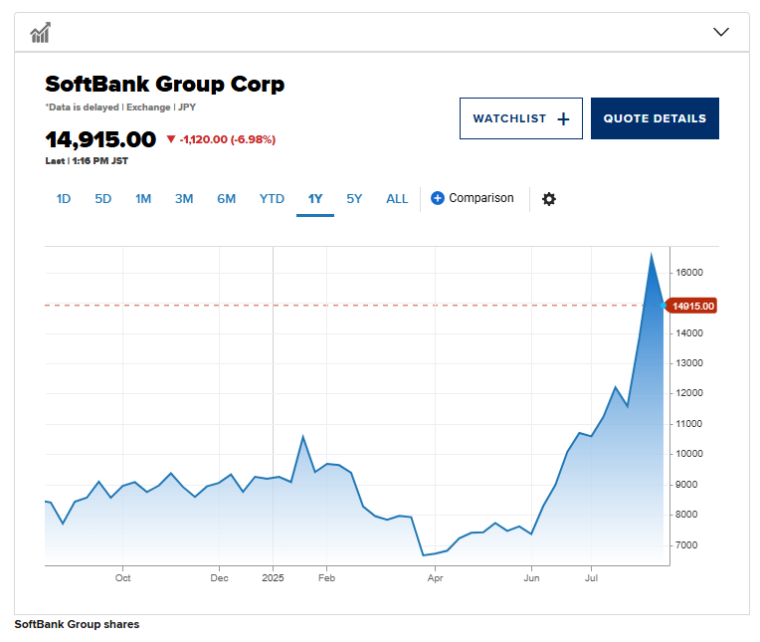Click the Jun label on x-axis

[x=532, y=578]
